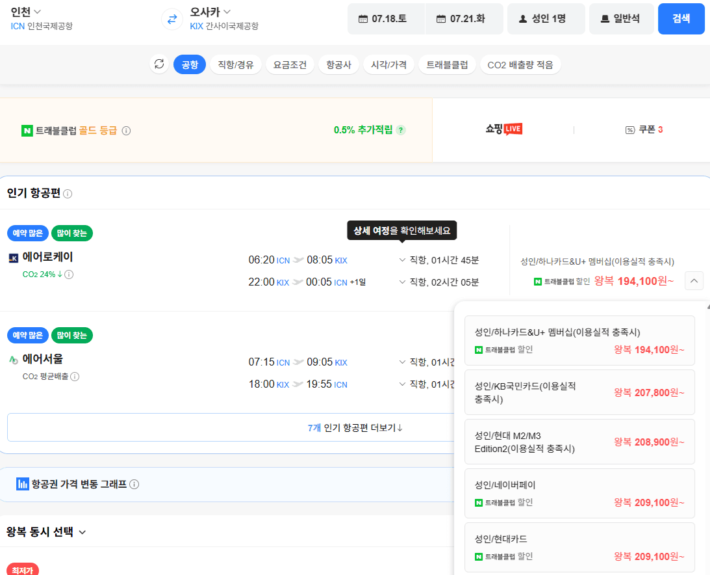Choose the 현대 M2/M3 Edition2 208,900원 fare

point(579,442)
